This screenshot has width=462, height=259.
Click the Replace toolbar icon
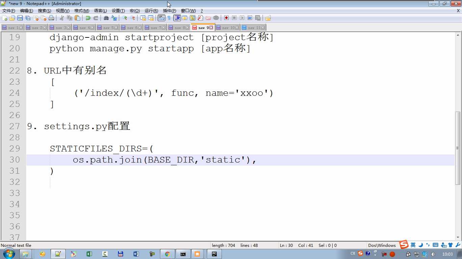(x=114, y=18)
